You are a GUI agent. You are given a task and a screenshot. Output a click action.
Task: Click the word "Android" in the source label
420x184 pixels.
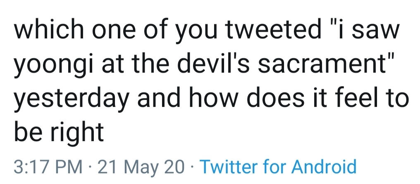(324, 166)
